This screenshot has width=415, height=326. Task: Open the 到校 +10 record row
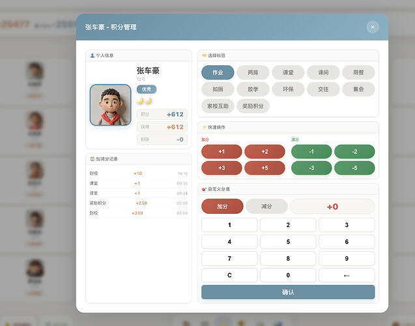click(138, 173)
